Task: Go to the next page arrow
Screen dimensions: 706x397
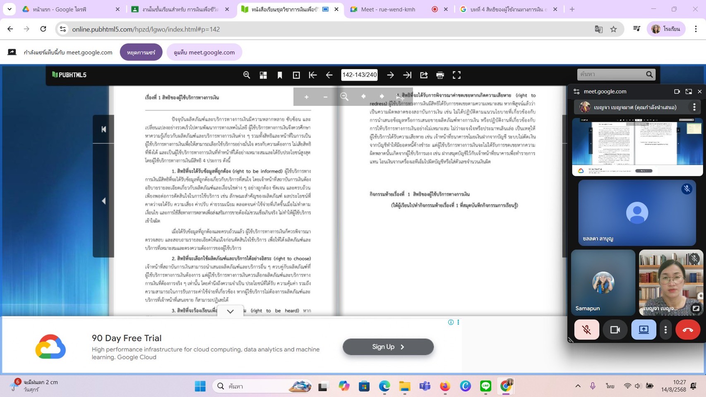Action: pyautogui.click(x=390, y=75)
